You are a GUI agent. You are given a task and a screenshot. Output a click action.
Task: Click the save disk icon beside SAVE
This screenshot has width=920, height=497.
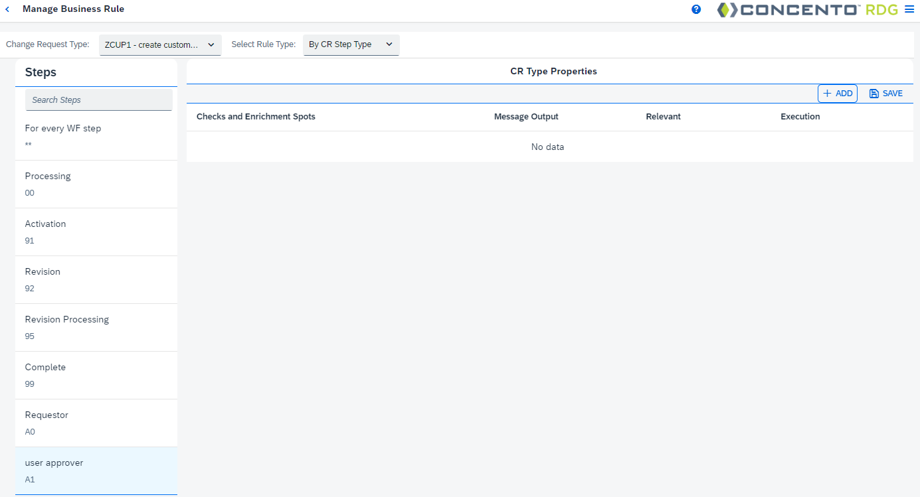point(872,93)
